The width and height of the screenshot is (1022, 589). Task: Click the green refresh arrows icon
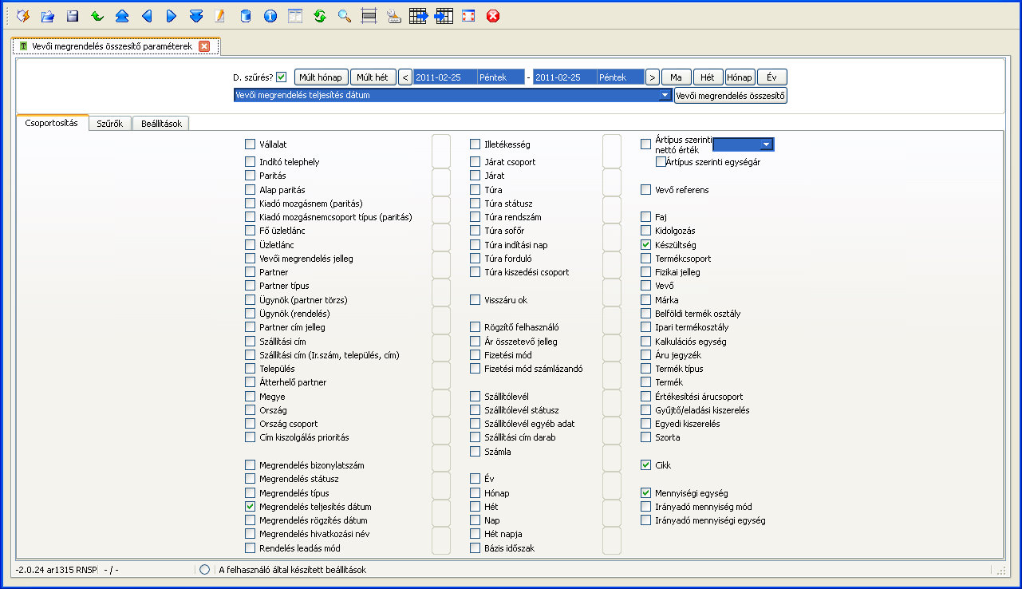tap(320, 15)
